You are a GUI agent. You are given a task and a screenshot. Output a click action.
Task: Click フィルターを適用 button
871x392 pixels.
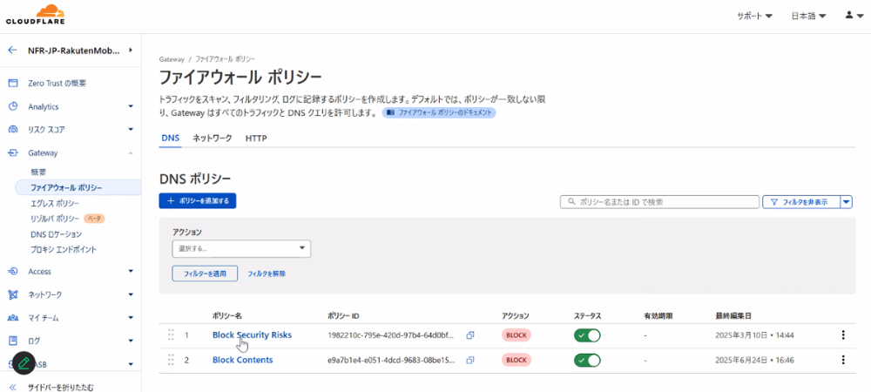pyautogui.click(x=205, y=274)
